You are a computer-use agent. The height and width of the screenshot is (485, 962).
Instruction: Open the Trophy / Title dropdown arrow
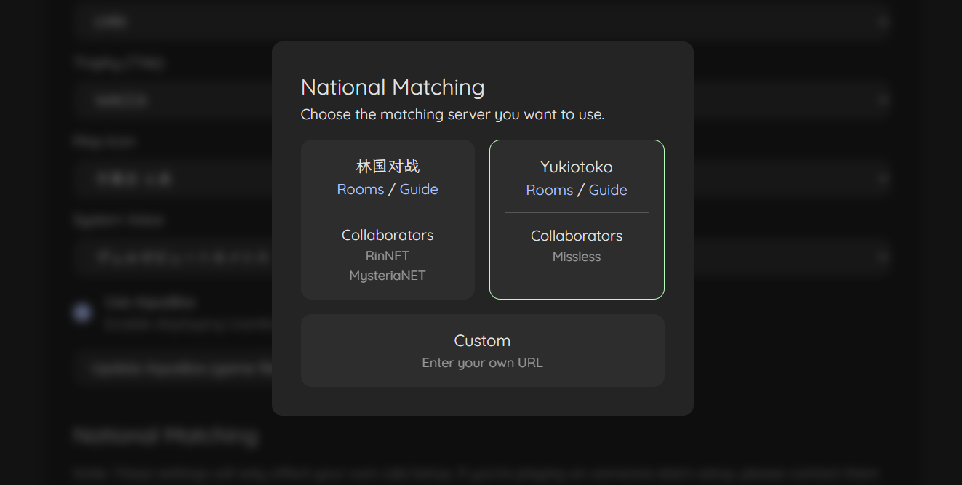[x=882, y=100]
